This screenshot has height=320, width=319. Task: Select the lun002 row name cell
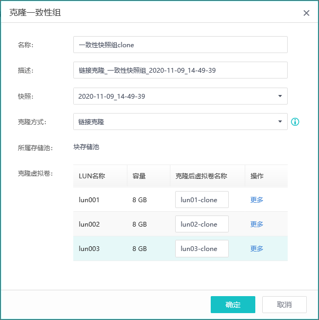(89, 224)
